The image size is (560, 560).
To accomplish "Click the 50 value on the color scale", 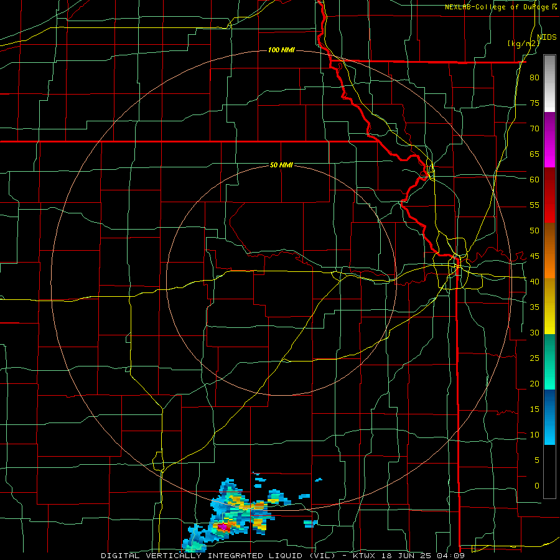I will [534, 231].
